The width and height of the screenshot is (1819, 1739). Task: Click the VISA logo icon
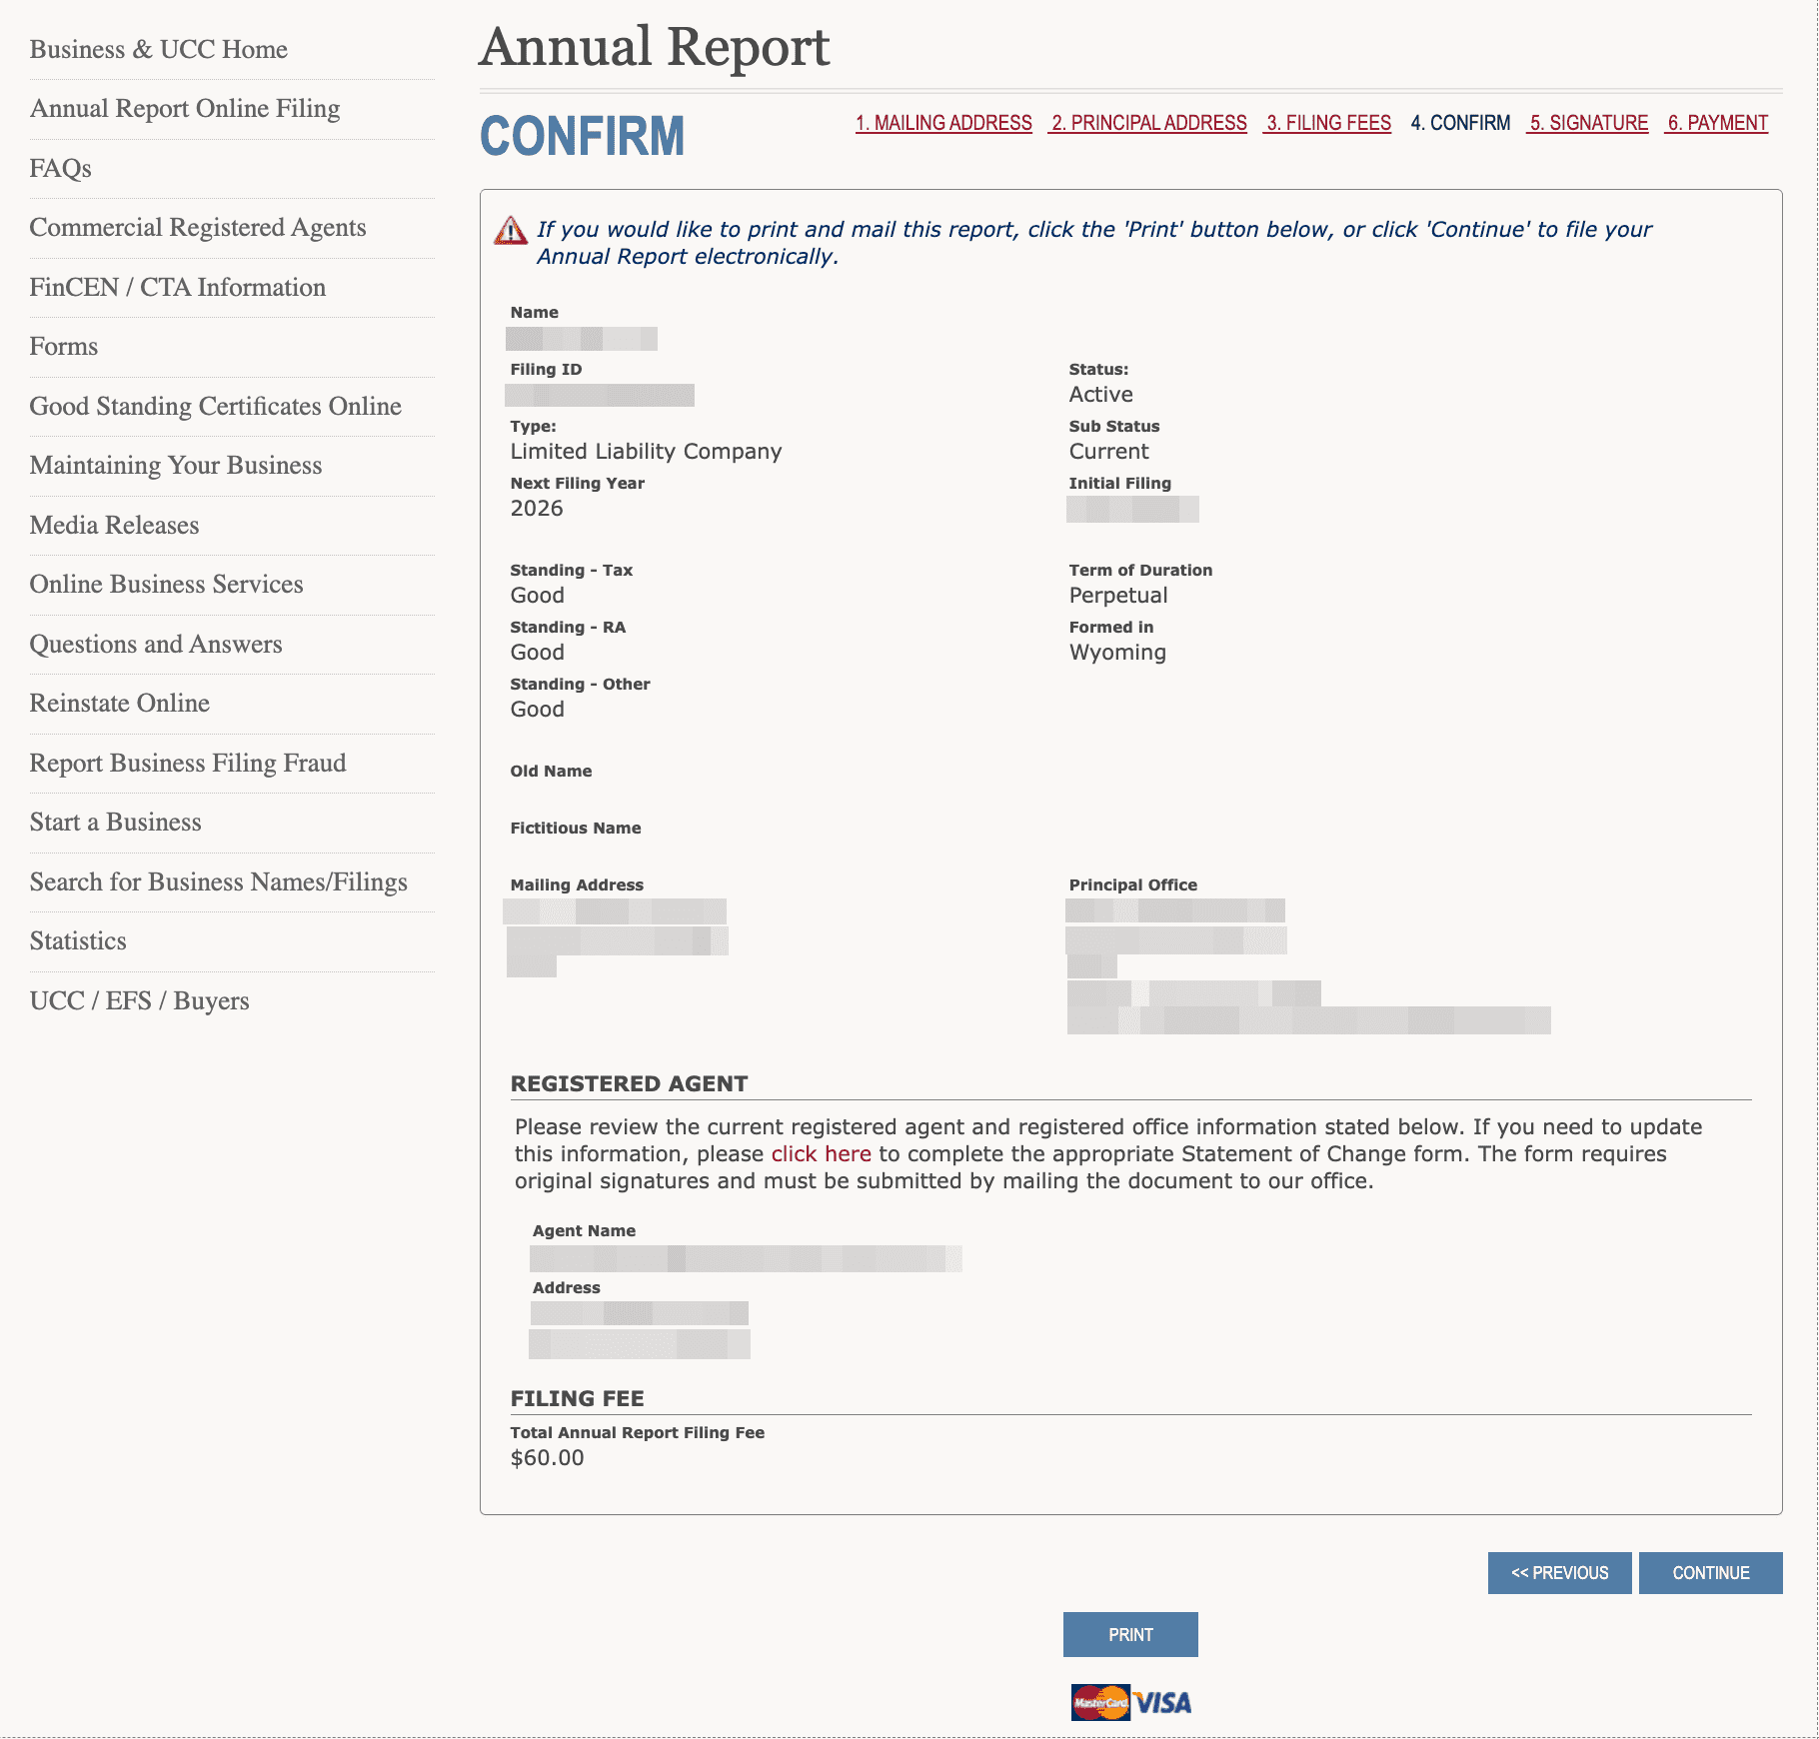1162,1703
